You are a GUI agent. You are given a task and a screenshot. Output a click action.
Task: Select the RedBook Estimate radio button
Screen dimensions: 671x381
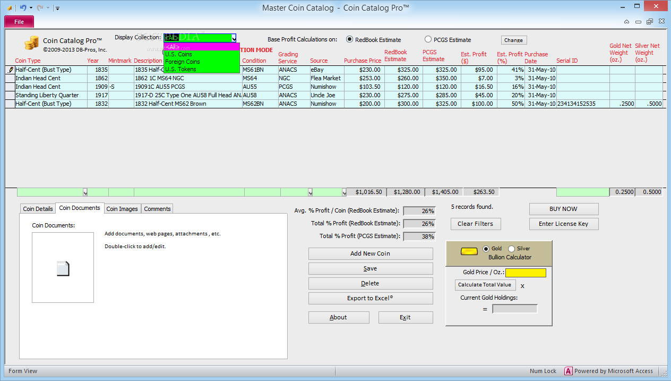[x=349, y=39]
